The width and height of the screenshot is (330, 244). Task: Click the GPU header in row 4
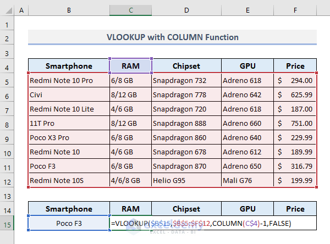248,66
